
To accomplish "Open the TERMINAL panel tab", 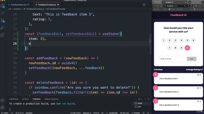I will point(37,99).
